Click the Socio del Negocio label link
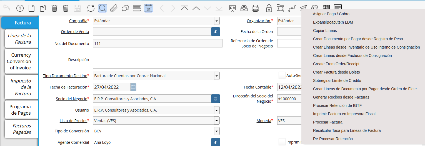The height and width of the screenshot is (146, 425). (71, 99)
